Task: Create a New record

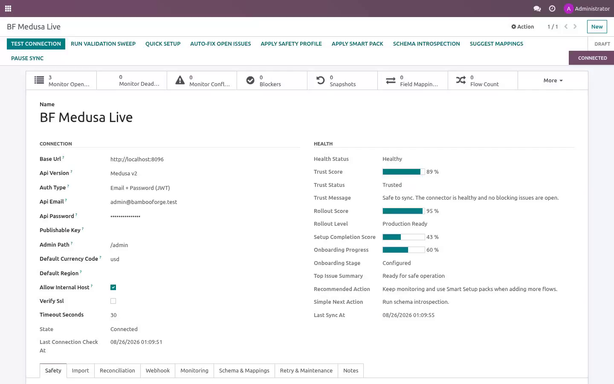Action: [597, 26]
